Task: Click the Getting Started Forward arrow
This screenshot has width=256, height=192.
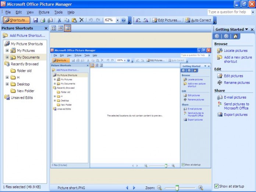Action: 226,36
